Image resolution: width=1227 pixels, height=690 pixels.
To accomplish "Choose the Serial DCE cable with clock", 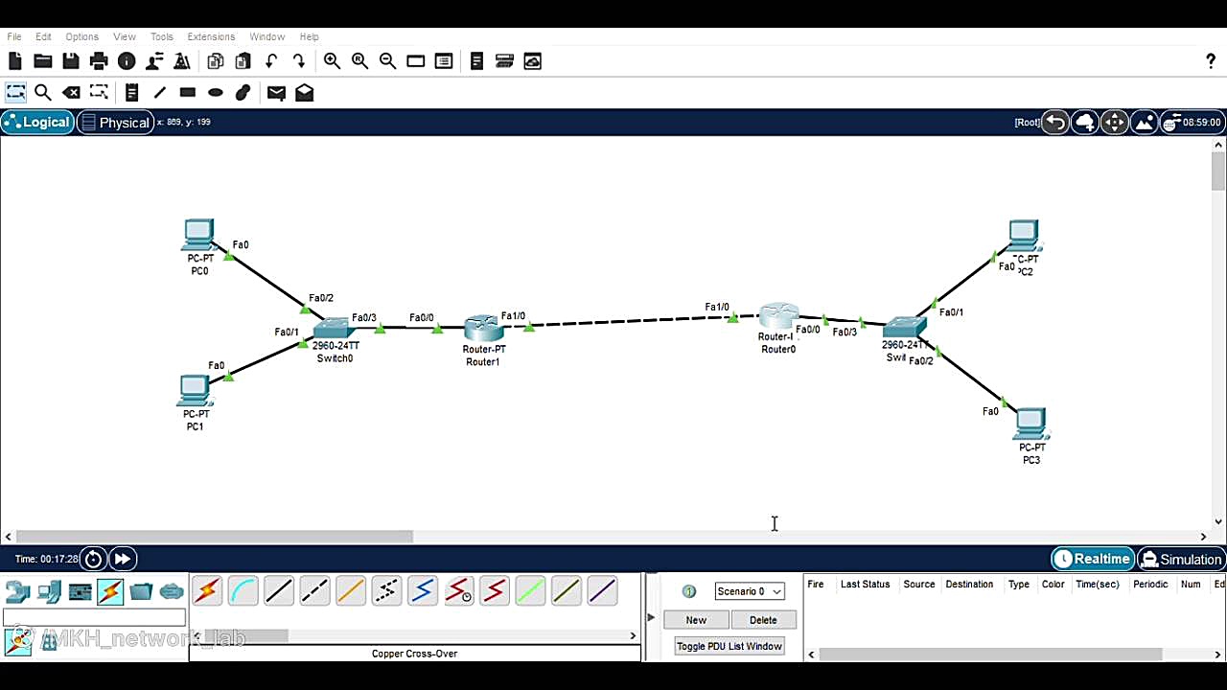I will point(458,591).
